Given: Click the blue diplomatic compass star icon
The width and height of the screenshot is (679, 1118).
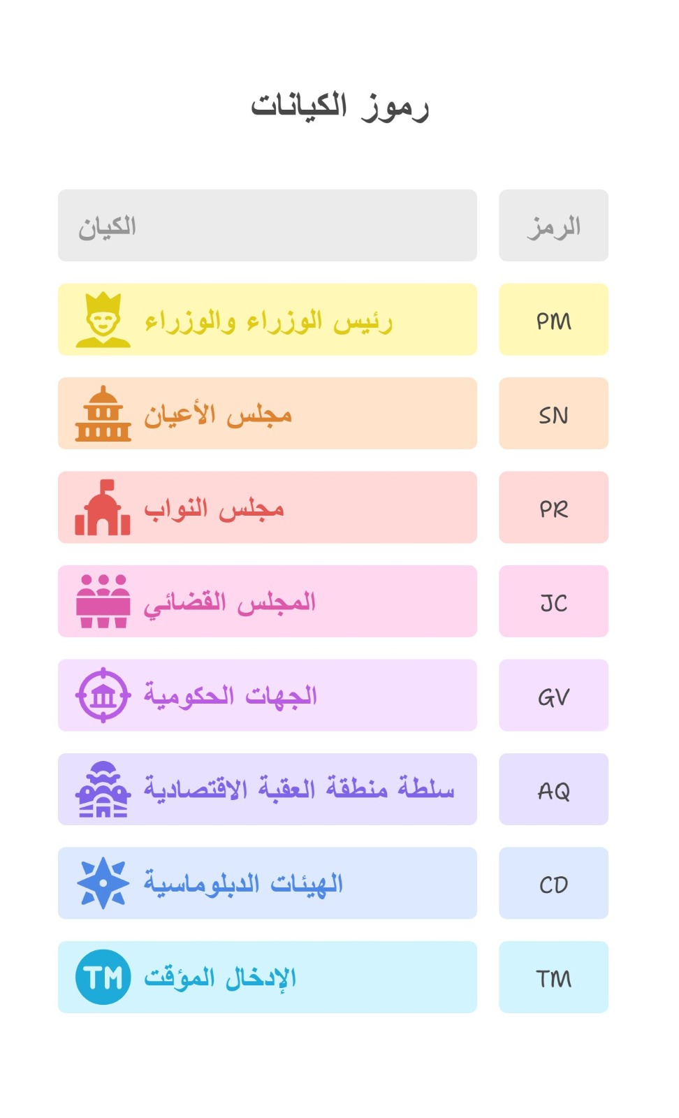Looking at the screenshot, I should pos(103,883).
